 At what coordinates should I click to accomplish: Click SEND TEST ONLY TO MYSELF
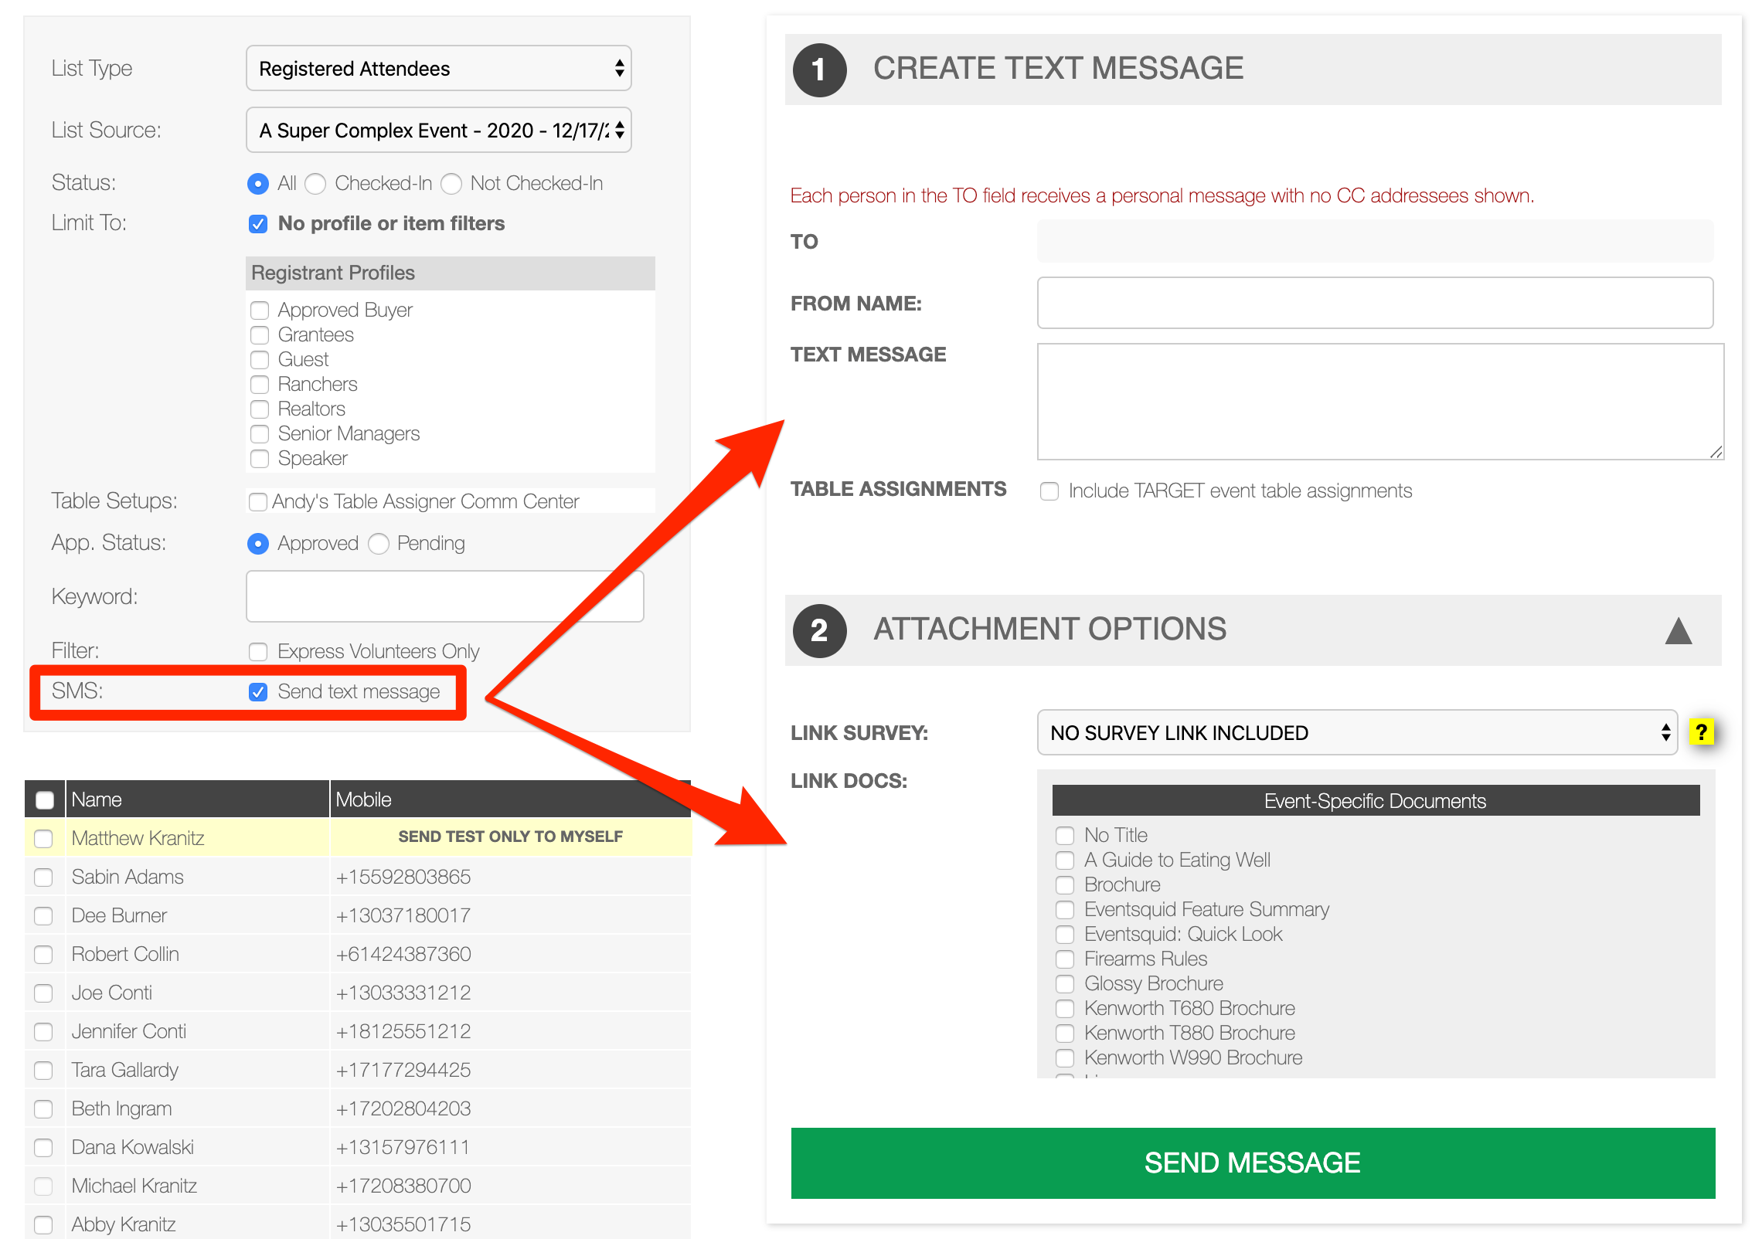pos(510,837)
